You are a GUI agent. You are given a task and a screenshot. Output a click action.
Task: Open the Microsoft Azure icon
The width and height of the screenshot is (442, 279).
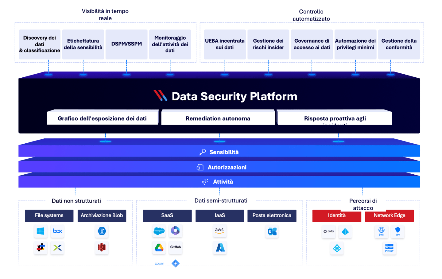220,248
